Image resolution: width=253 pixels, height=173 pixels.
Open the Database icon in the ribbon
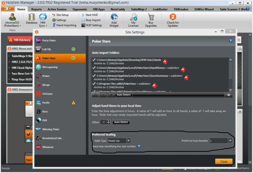click(32, 19)
